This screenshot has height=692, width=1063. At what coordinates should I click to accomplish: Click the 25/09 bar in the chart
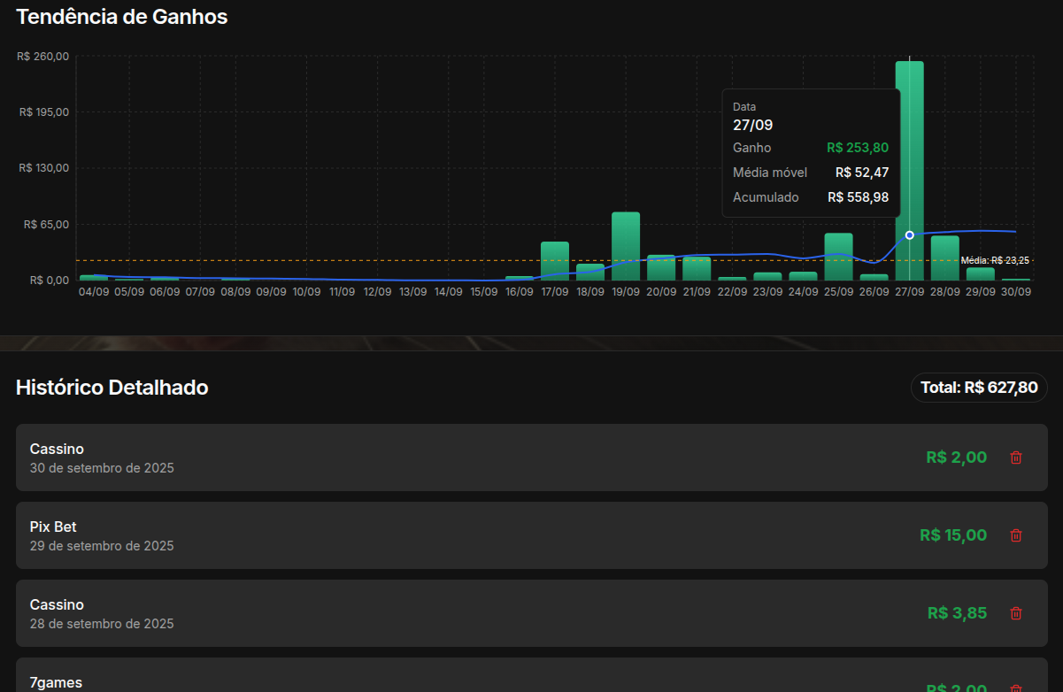click(x=838, y=257)
